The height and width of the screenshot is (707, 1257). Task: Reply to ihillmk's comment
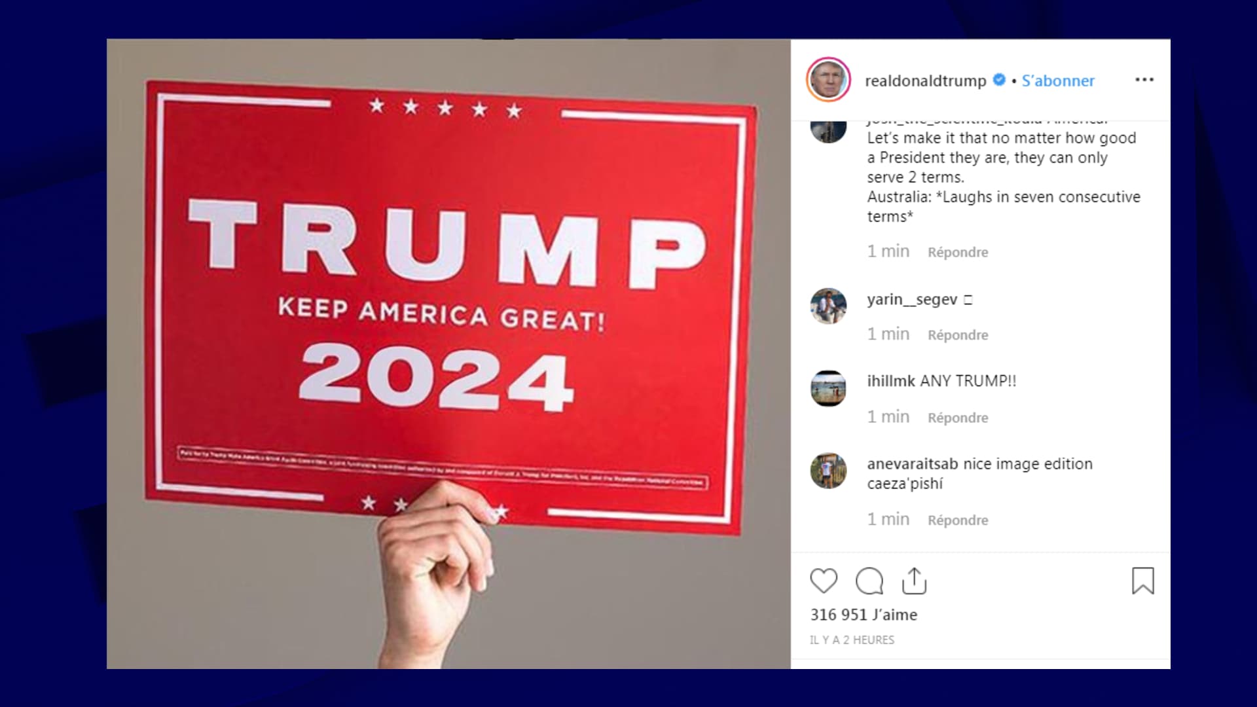pos(958,418)
